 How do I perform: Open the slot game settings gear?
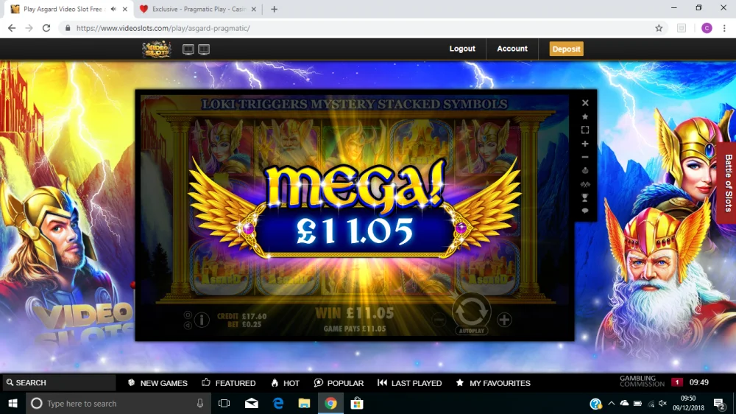(x=188, y=315)
